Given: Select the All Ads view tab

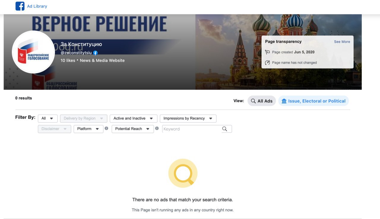Looking at the screenshot, I should [262, 101].
